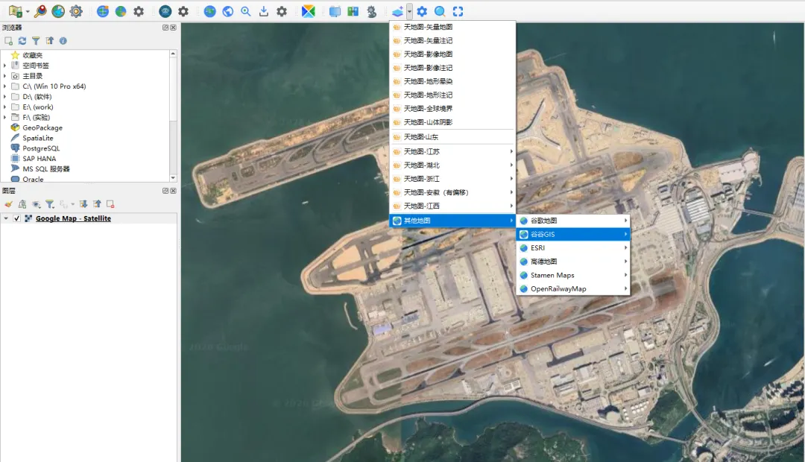Viewport: 805px width, 462px height.
Task: Collapse the Google Map - Satellite layer tree
Action: (x=6, y=218)
